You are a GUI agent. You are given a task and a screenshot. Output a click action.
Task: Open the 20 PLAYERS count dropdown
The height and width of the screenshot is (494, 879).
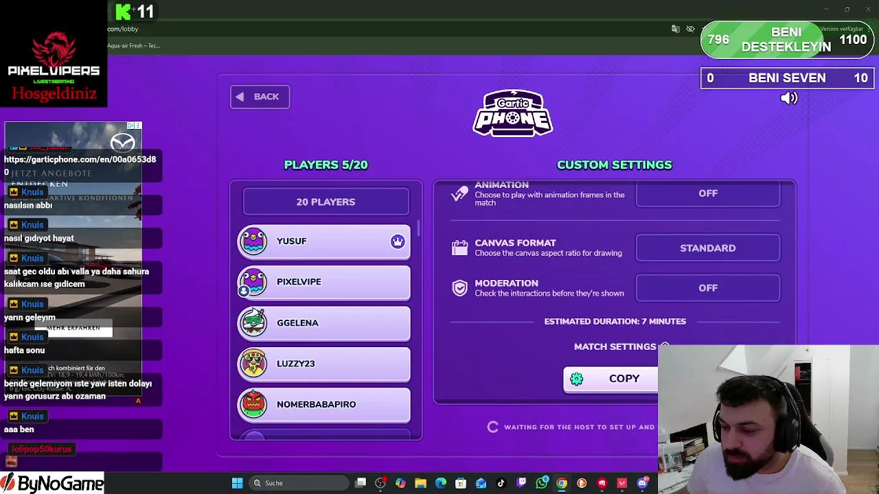[x=326, y=202]
